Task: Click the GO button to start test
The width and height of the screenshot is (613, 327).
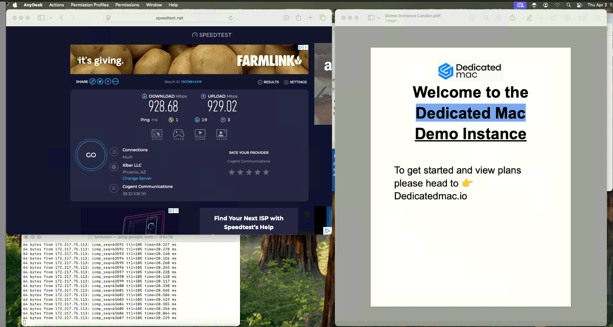Action: pyautogui.click(x=91, y=155)
